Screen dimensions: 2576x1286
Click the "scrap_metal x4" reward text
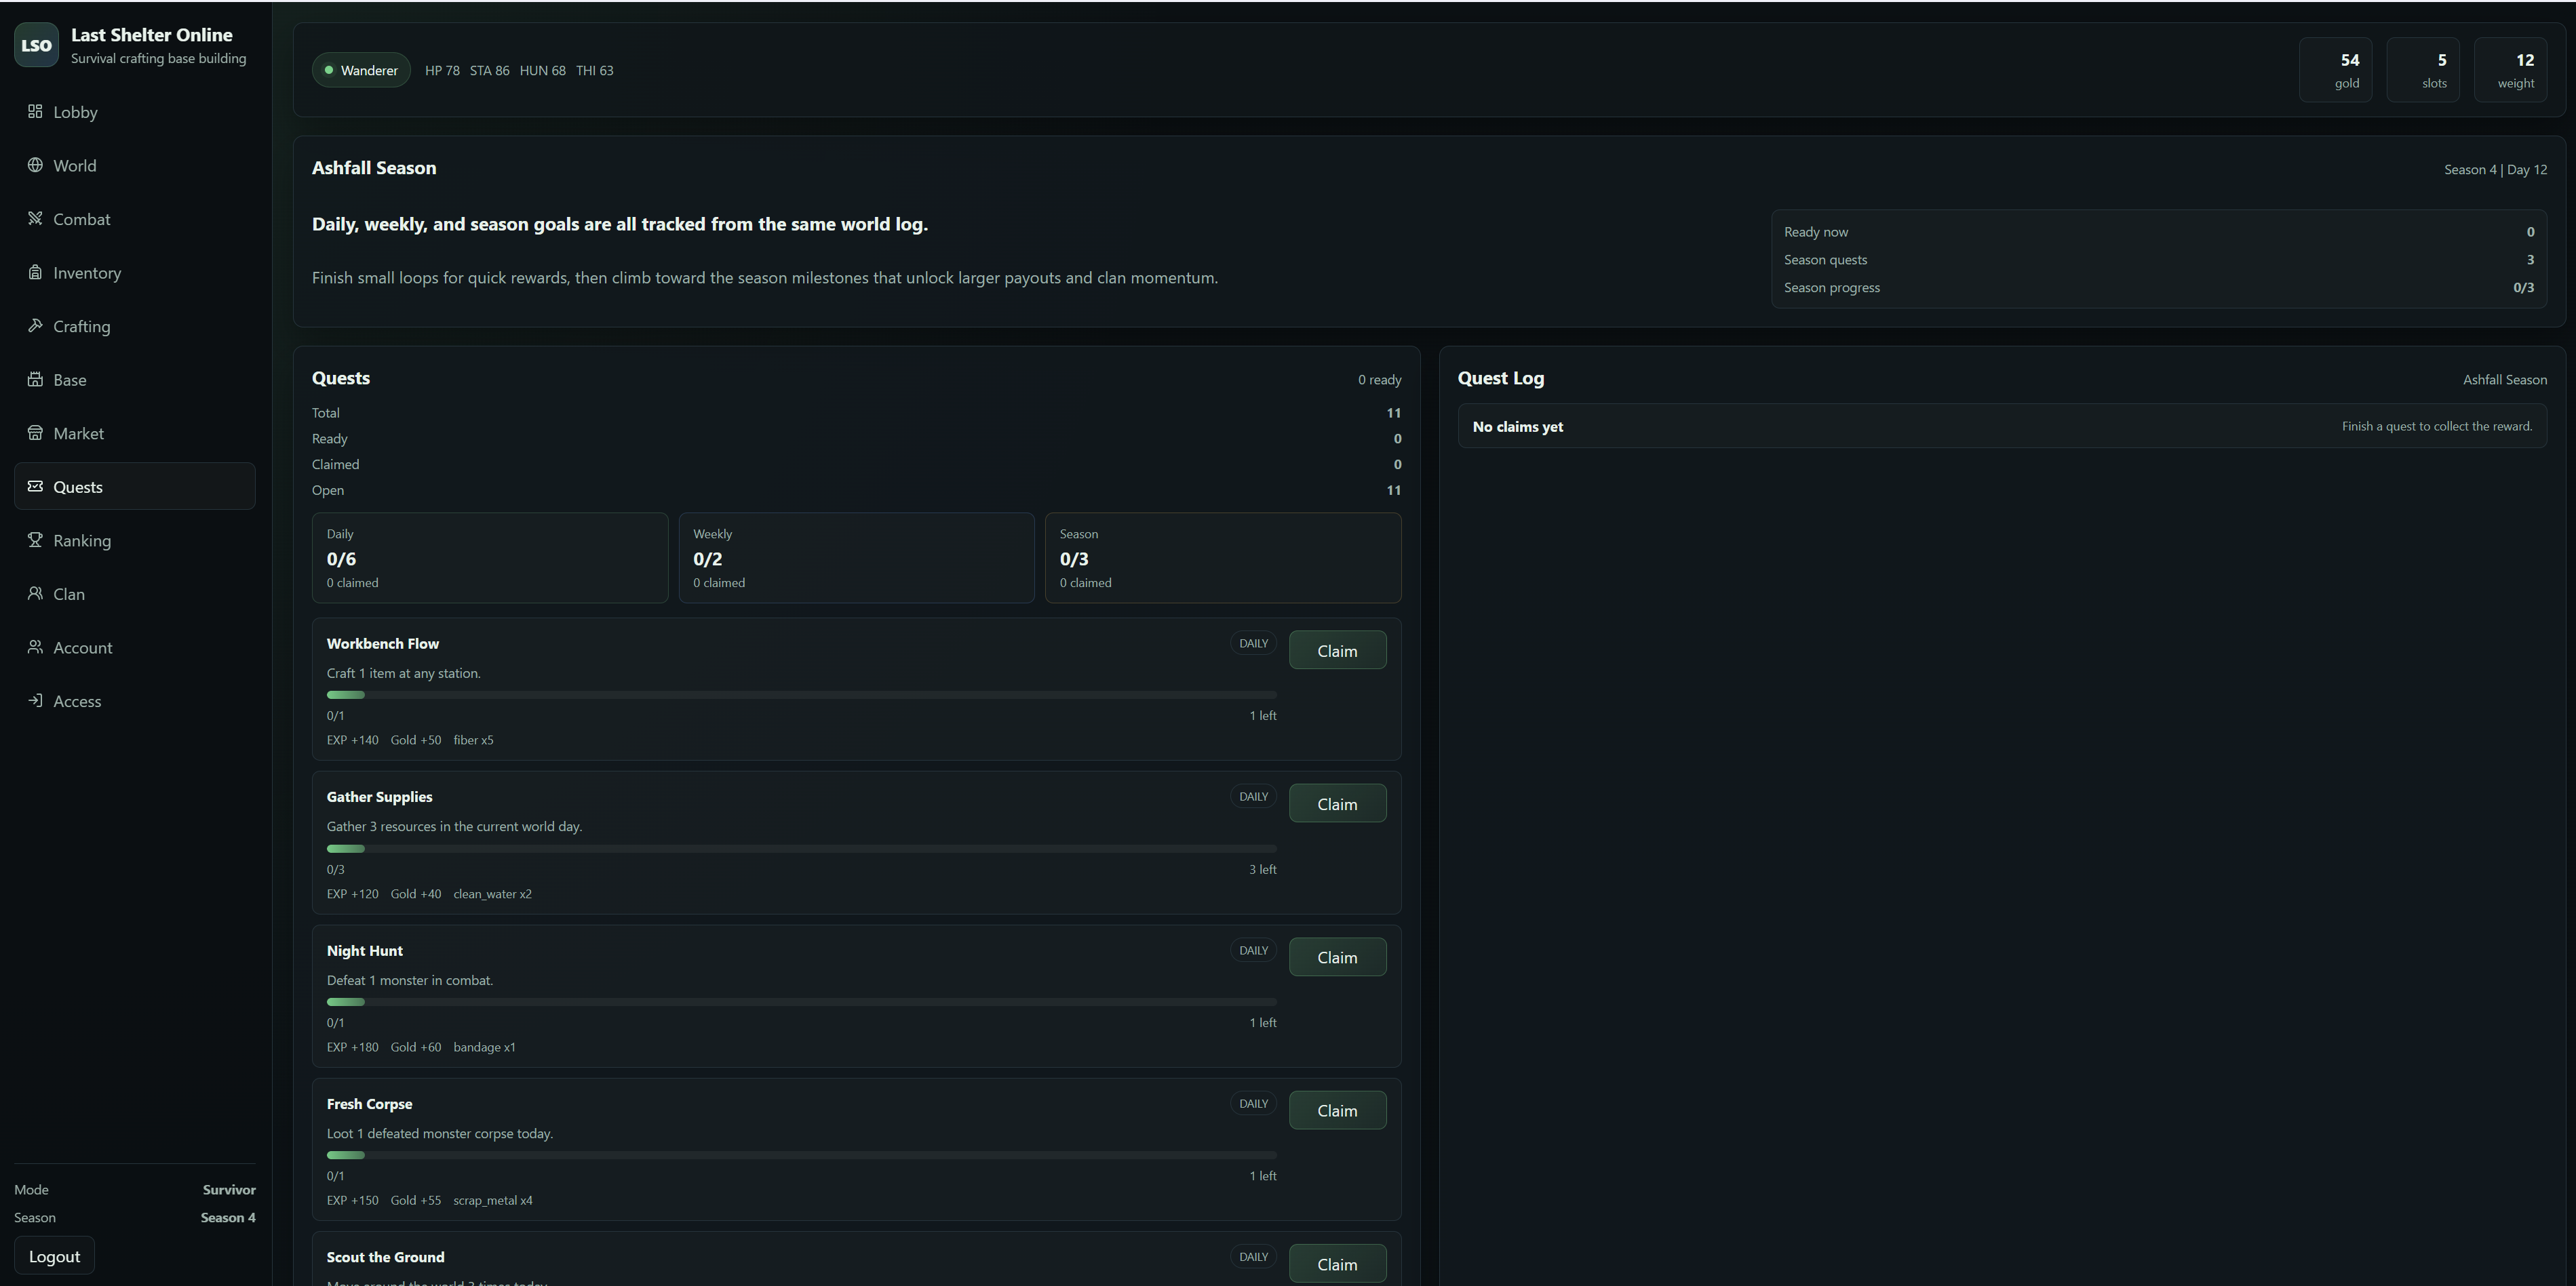(x=492, y=1201)
